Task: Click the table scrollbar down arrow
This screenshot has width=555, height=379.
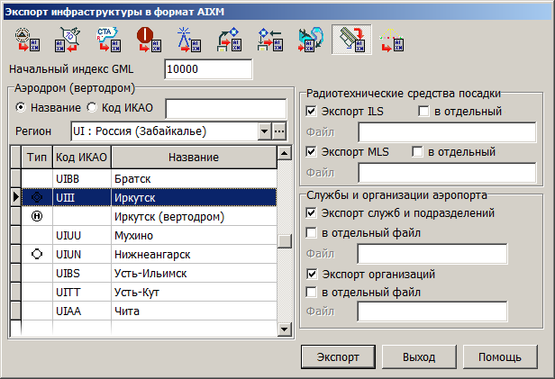Action: coord(284,329)
